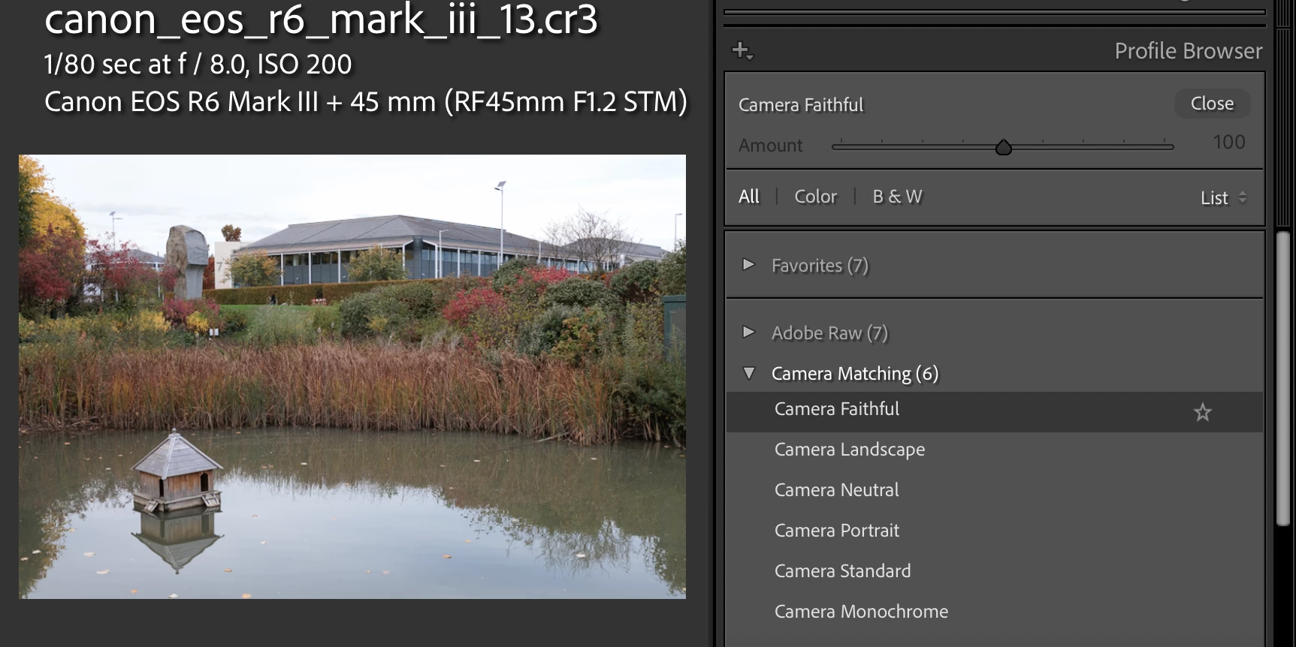Filter profiles by Color

[x=815, y=197]
